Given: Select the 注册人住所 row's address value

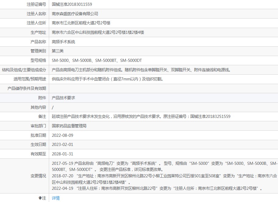Looking at the screenshot, I should pos(81,23).
